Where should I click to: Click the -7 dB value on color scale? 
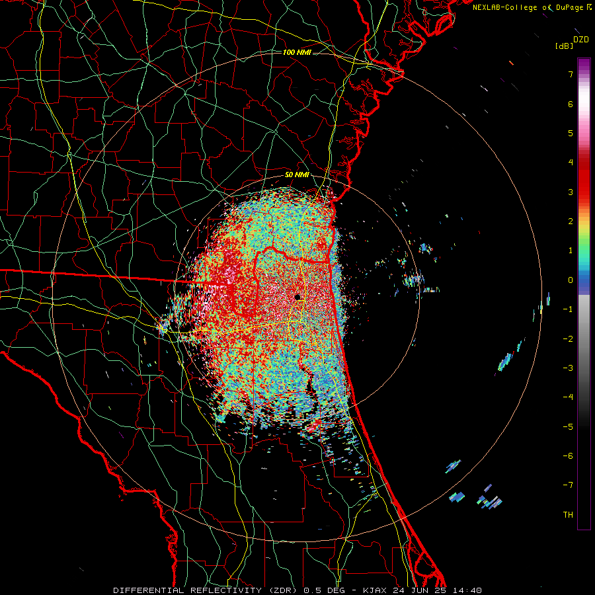coord(568,485)
